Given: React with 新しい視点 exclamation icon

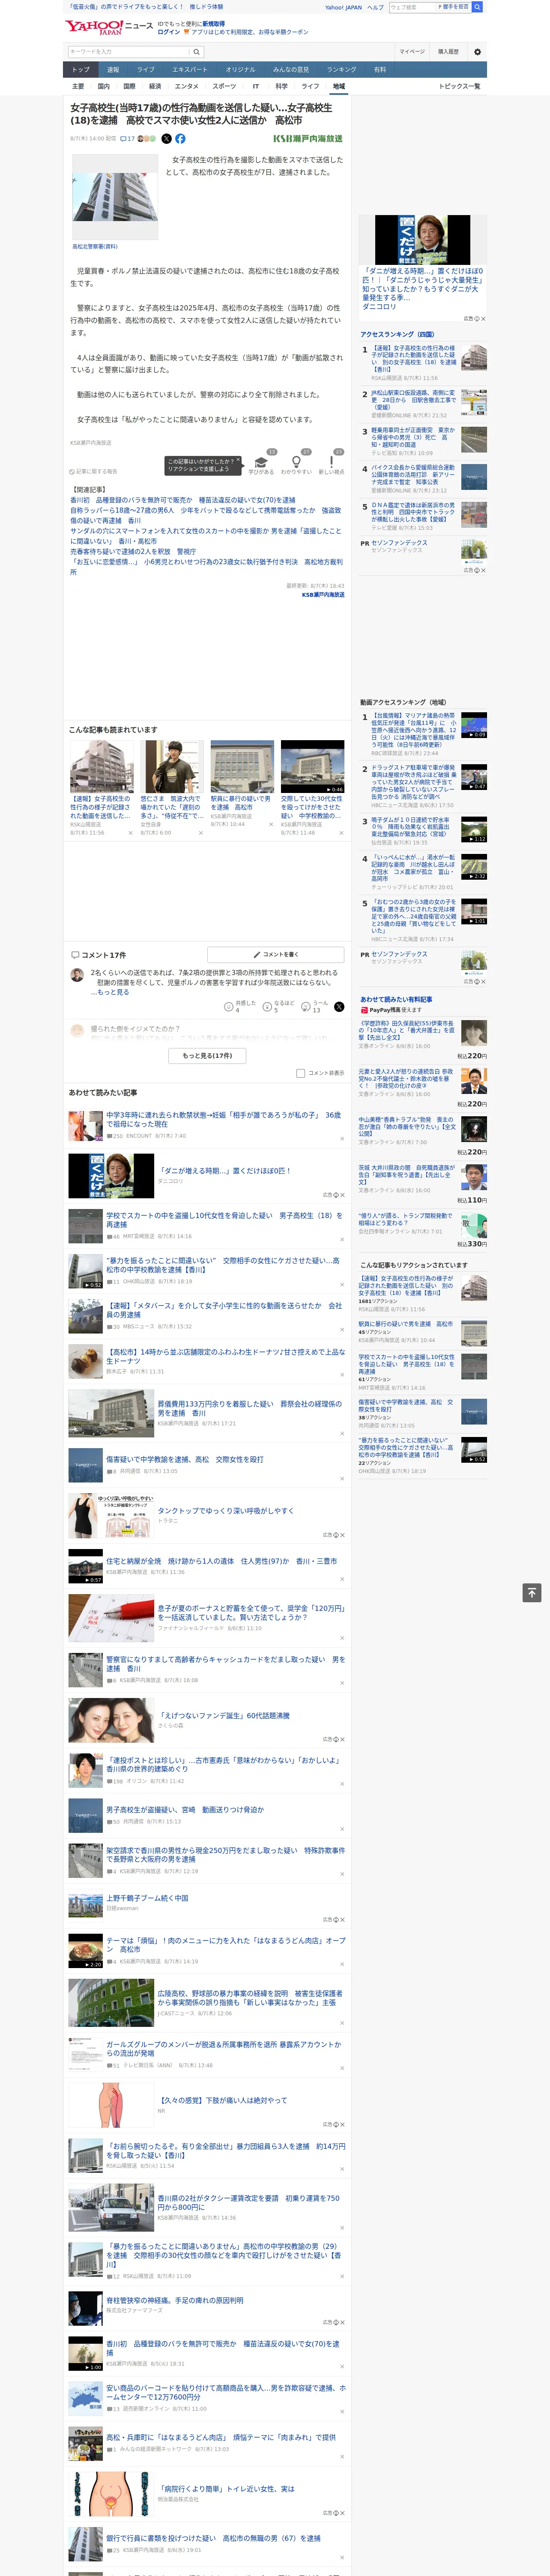Looking at the screenshot, I should (x=332, y=462).
